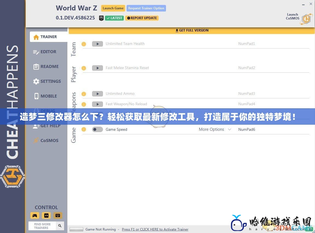The width and height of the screenshot is (315, 233).
Task: Click the CoSMOS sidebar logo icon
Action: pos(36,140)
